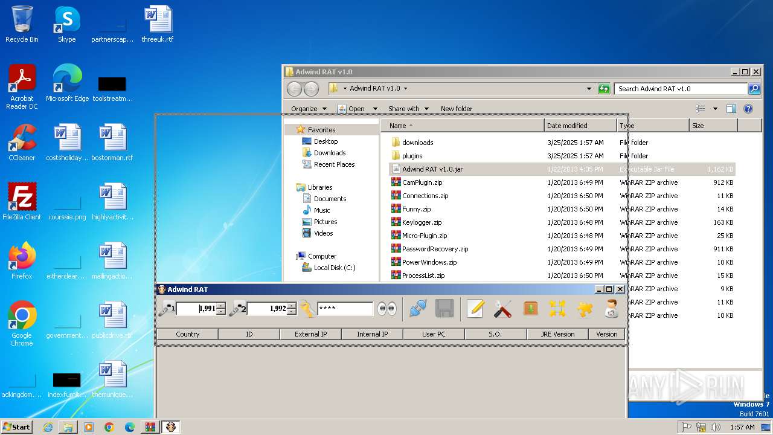The width and height of the screenshot is (773, 435).
Task: Select Recent Places in navigation pane
Action: 334,164
